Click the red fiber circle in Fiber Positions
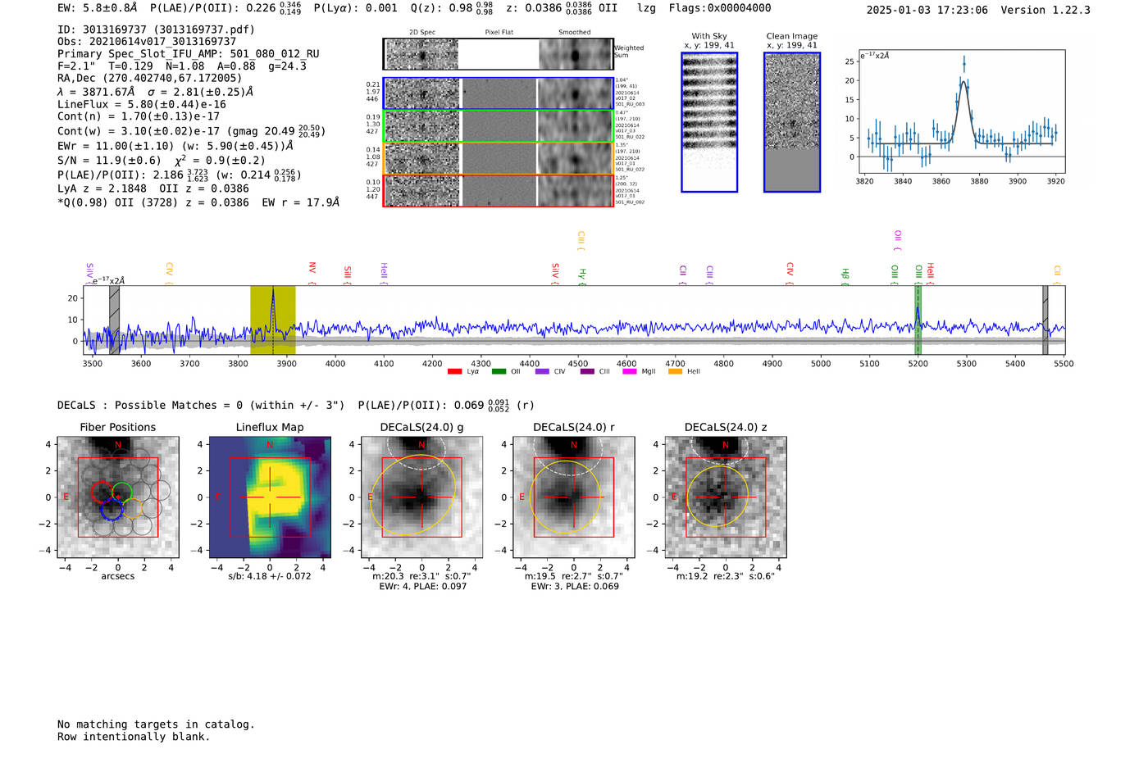The image size is (1148, 781). [102, 493]
